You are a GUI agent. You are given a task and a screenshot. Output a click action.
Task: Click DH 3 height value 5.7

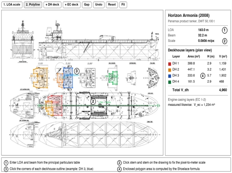coord(209,76)
